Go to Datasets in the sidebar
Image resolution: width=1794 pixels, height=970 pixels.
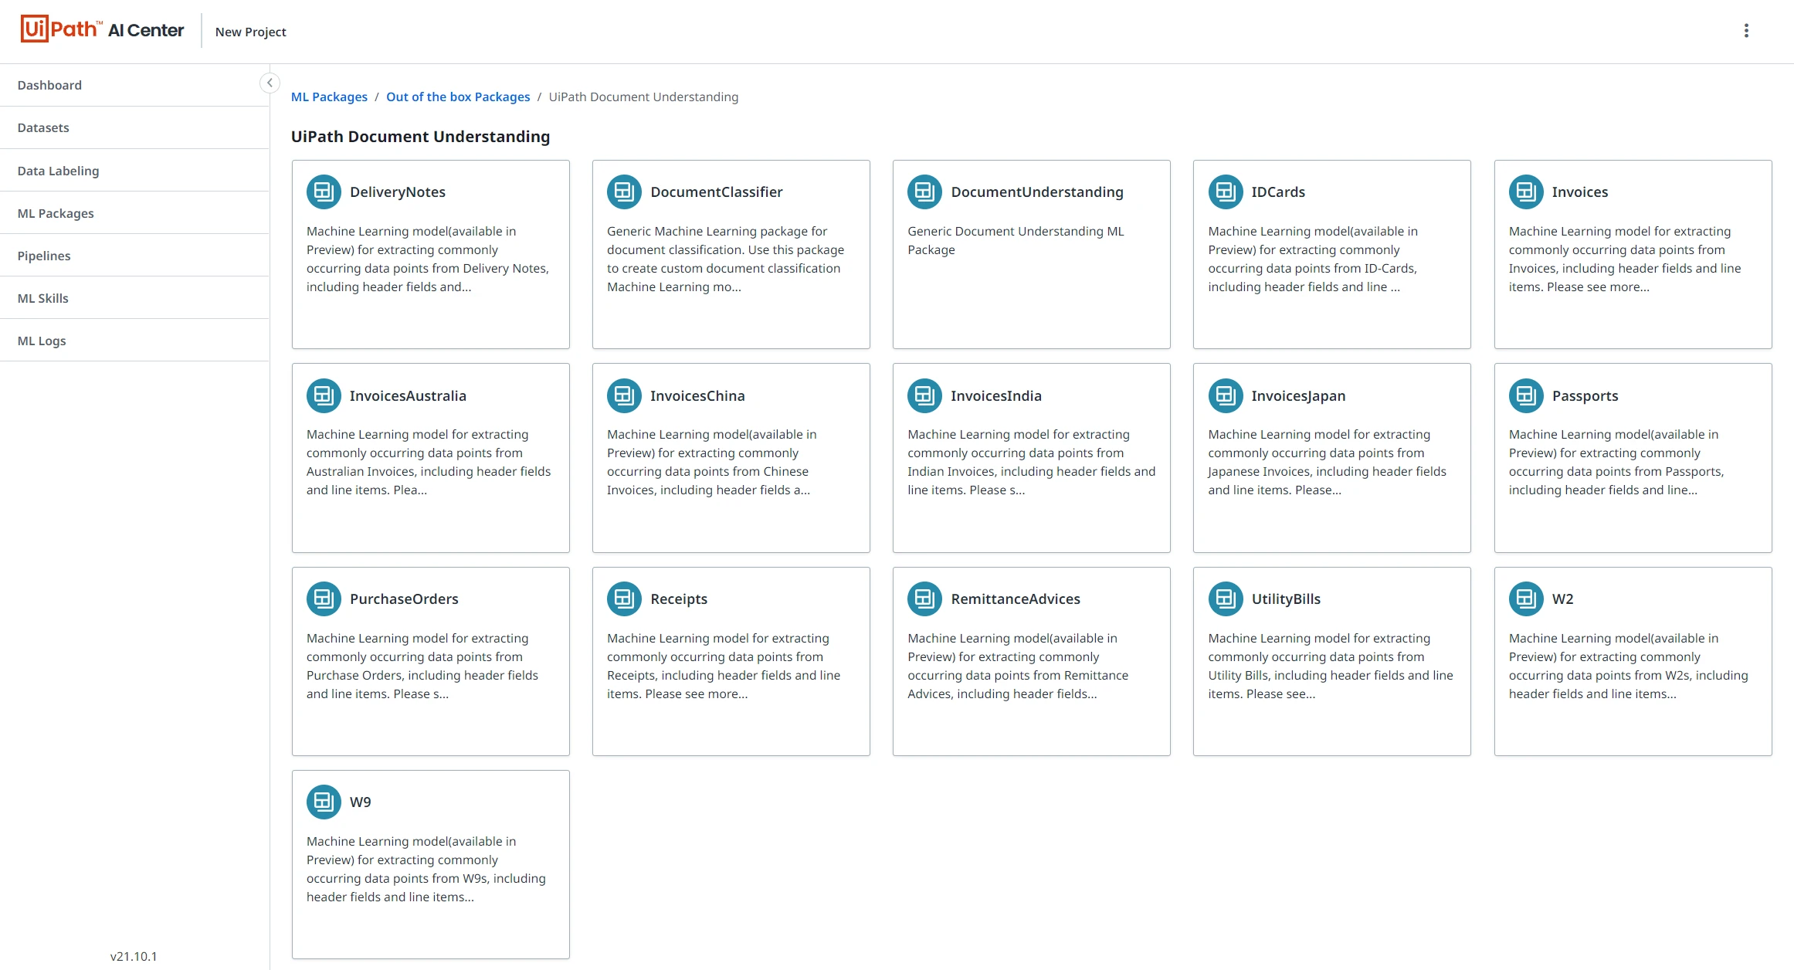tap(134, 127)
